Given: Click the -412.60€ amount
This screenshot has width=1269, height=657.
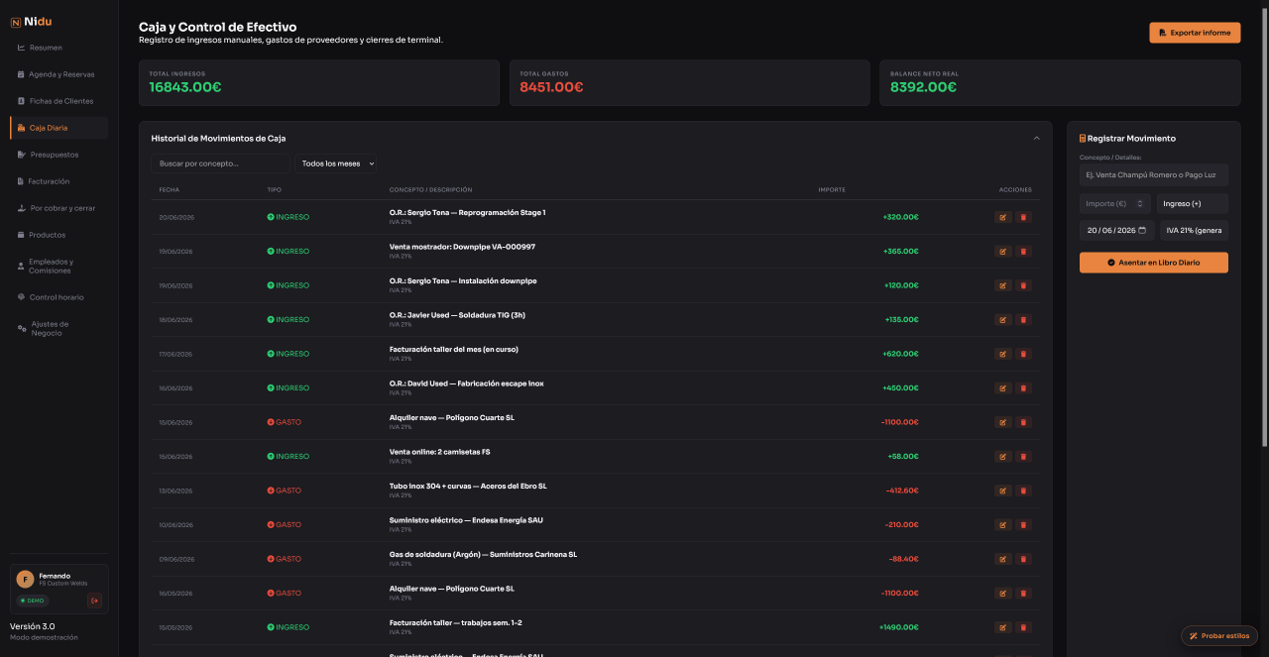Looking at the screenshot, I should pos(902,491).
